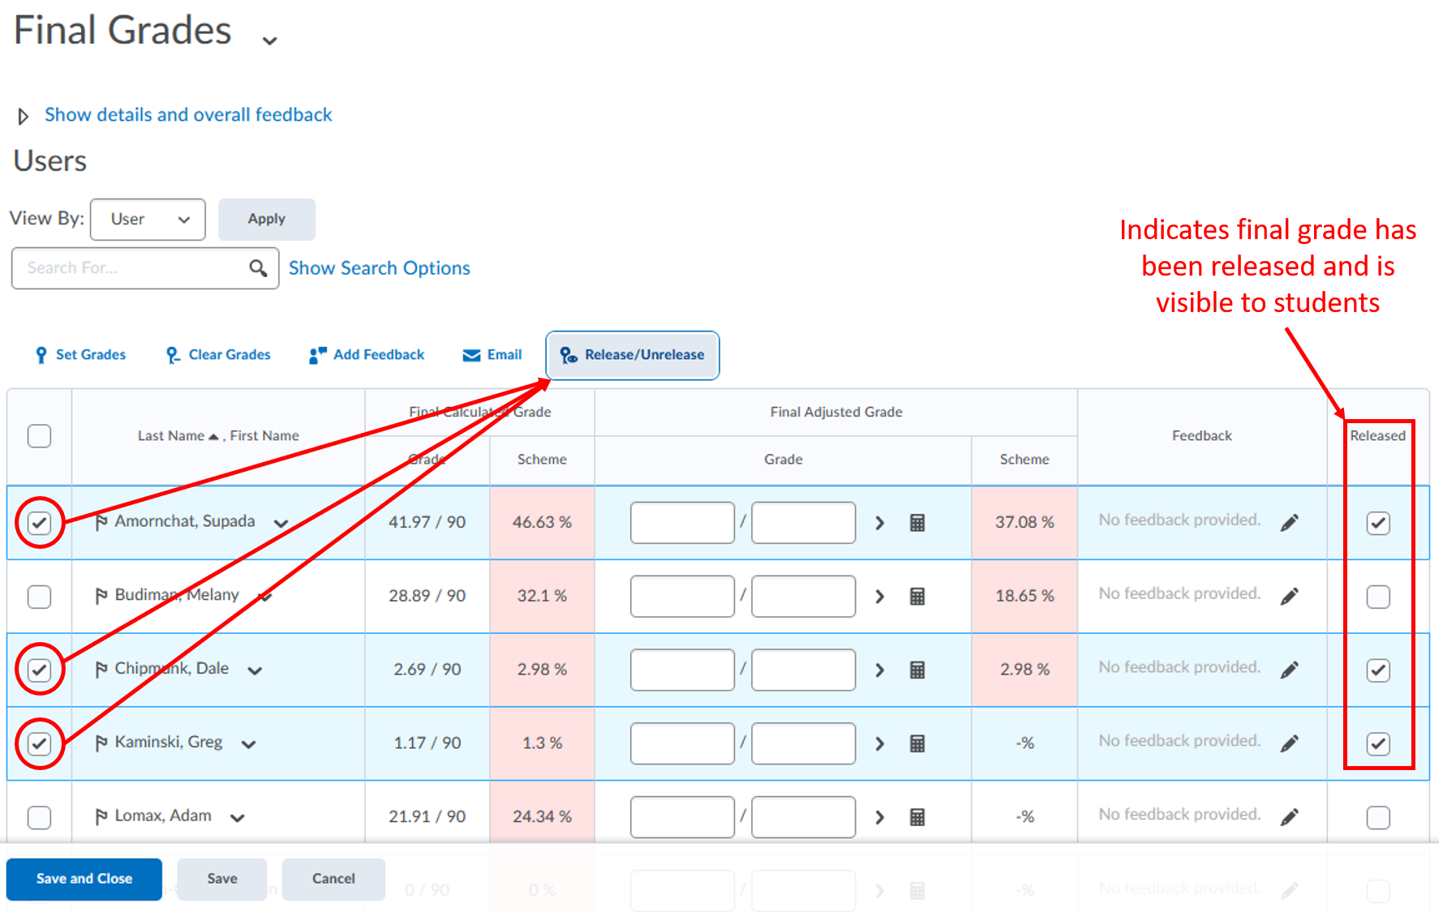Click the Set Grades icon

[x=41, y=354]
